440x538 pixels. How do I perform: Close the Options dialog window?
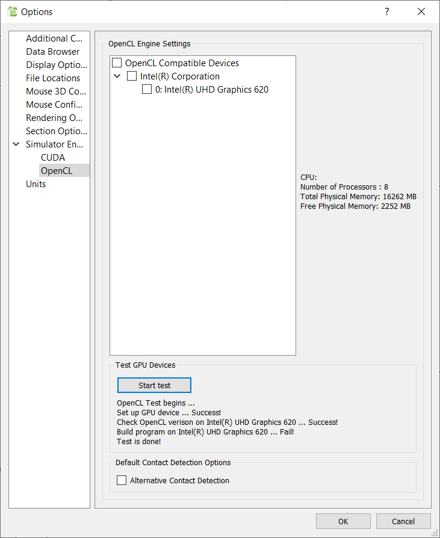(x=421, y=11)
